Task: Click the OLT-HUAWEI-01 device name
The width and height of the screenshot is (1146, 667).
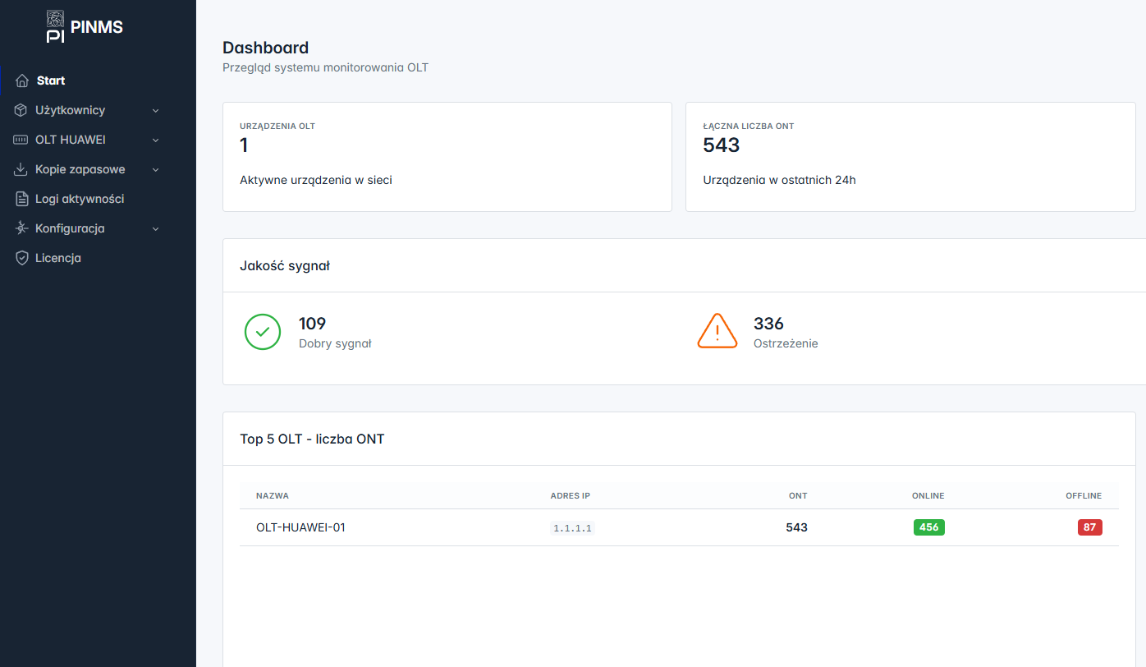Action: tap(300, 527)
